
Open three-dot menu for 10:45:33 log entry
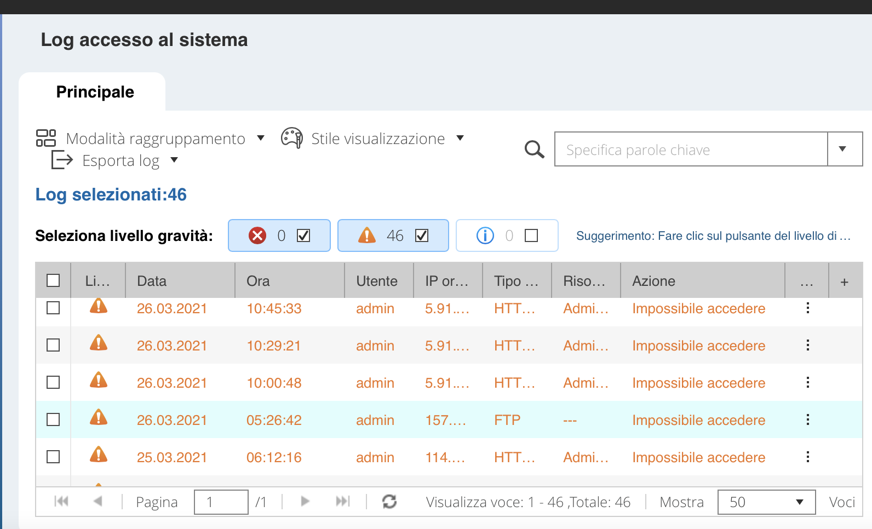[807, 308]
